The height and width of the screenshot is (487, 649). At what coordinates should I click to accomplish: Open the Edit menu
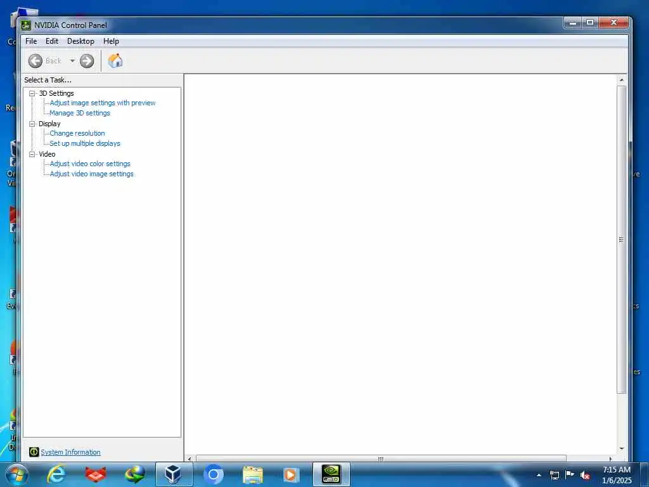[x=52, y=41]
